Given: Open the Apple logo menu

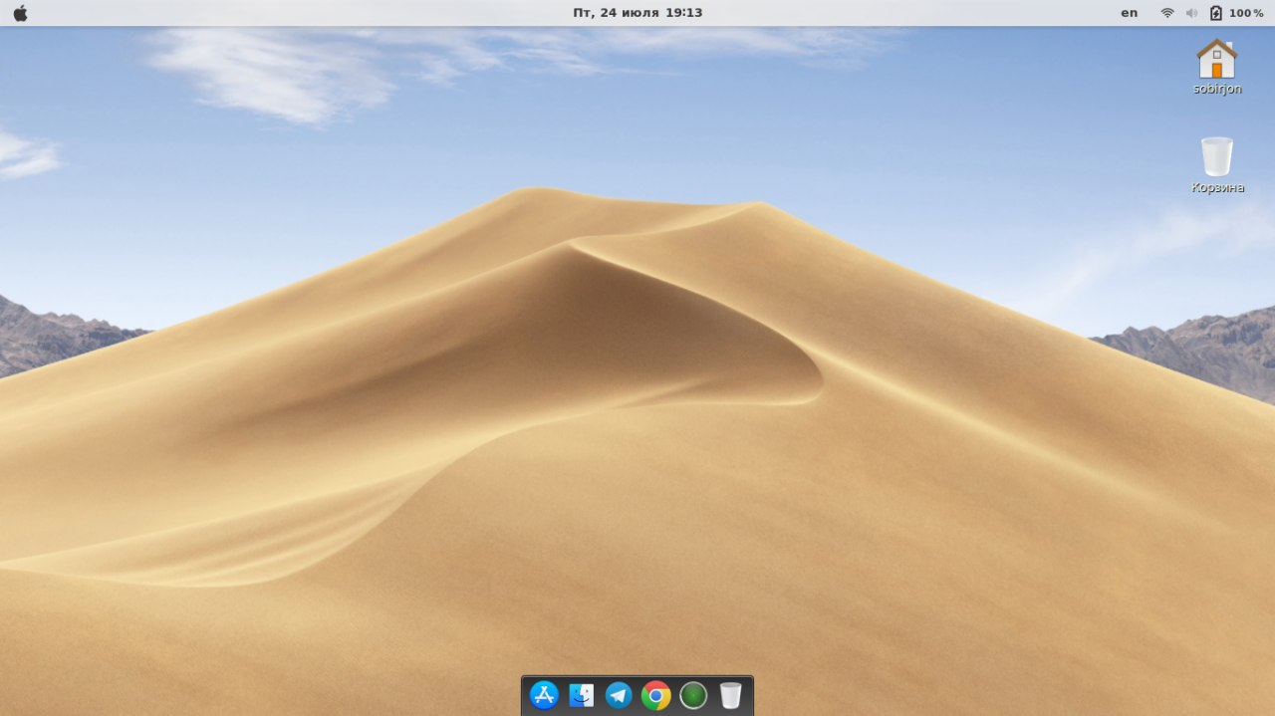Looking at the screenshot, I should click(20, 13).
